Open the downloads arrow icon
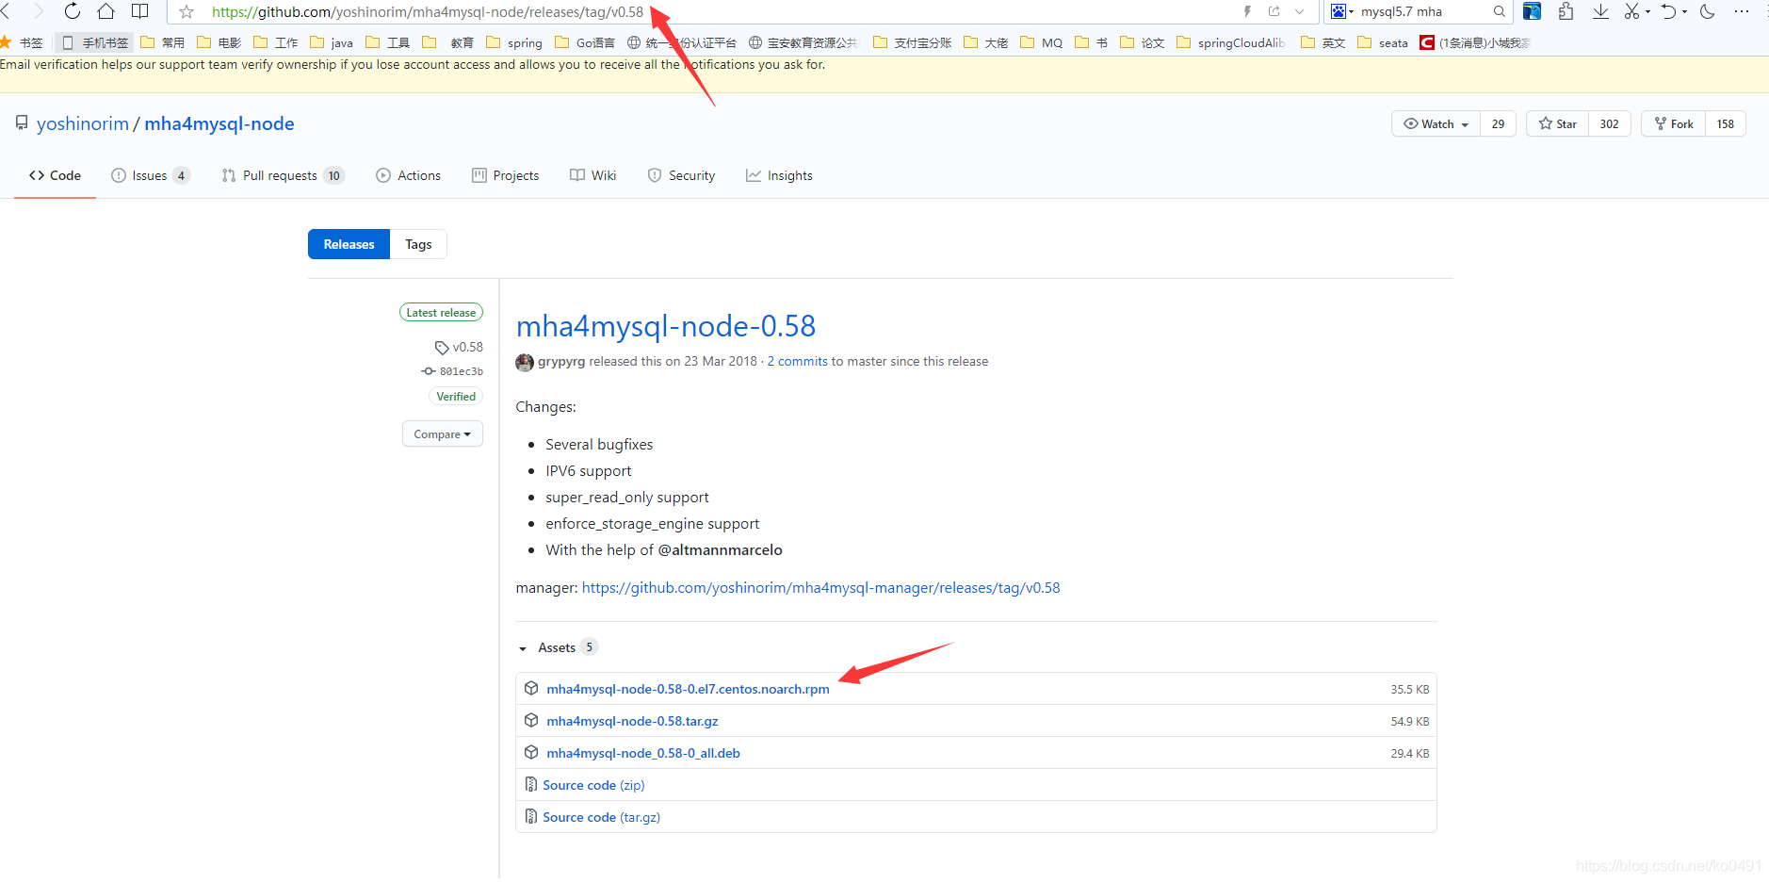The image size is (1769, 883). [1600, 11]
